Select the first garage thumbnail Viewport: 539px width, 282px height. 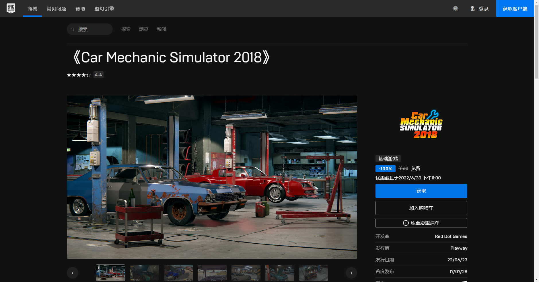coord(110,273)
